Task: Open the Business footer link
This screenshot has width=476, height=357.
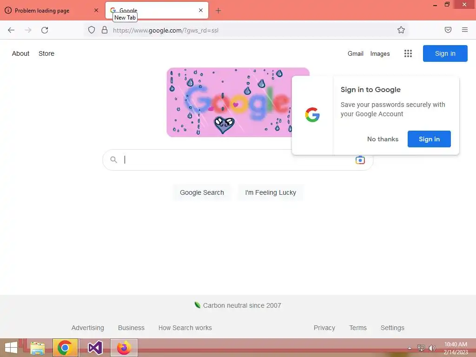Action: tap(131, 328)
